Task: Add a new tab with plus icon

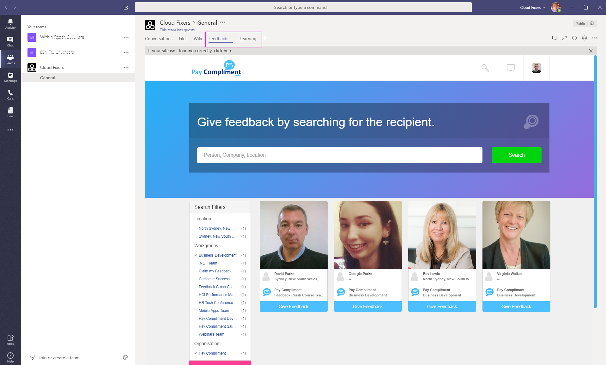Action: [x=265, y=38]
